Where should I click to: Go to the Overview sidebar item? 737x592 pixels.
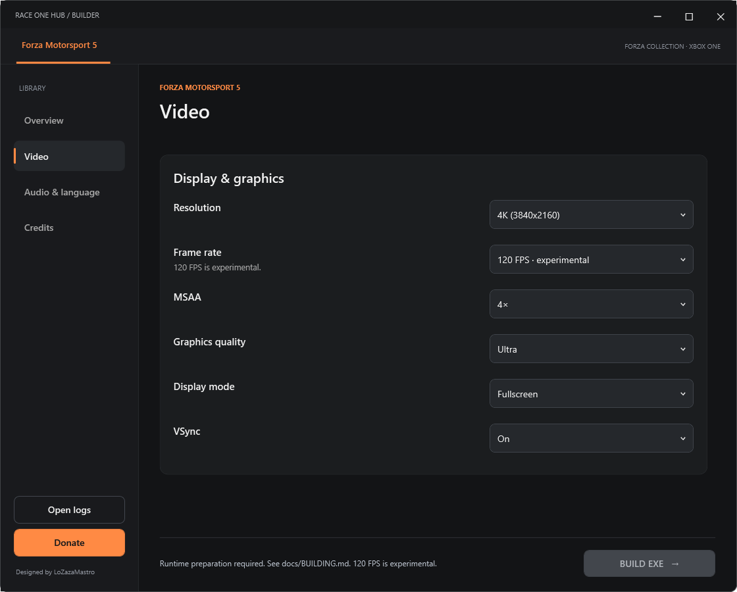69,121
